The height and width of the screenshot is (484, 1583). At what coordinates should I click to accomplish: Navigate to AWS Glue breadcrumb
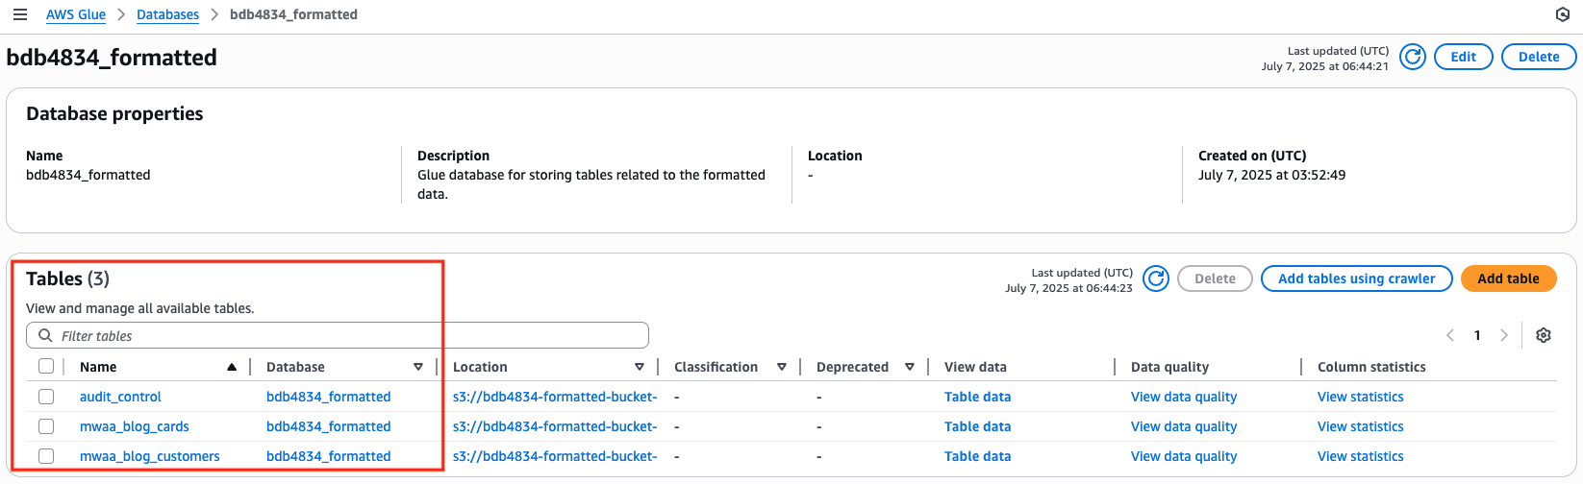[76, 15]
